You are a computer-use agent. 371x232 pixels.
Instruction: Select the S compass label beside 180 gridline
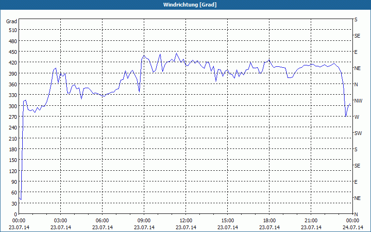click(356, 149)
